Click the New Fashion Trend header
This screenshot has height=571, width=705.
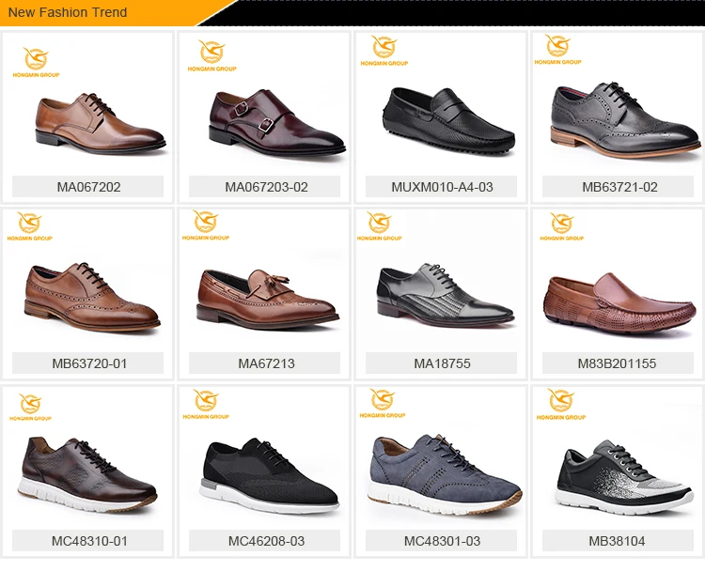(68, 12)
